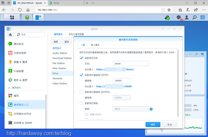
Task: Open the http port 10000 login link
Action: [x=114, y=86]
